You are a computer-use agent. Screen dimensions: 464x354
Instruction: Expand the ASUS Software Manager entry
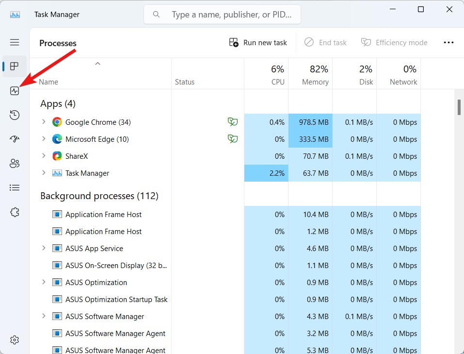pos(44,316)
